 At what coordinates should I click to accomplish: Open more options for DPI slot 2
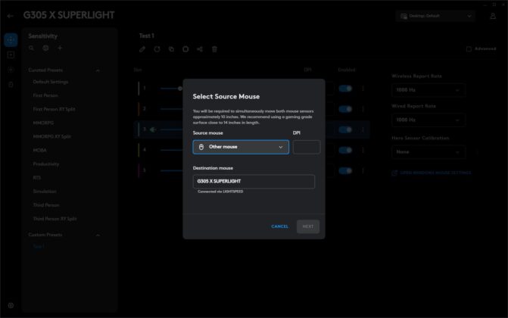click(363, 109)
